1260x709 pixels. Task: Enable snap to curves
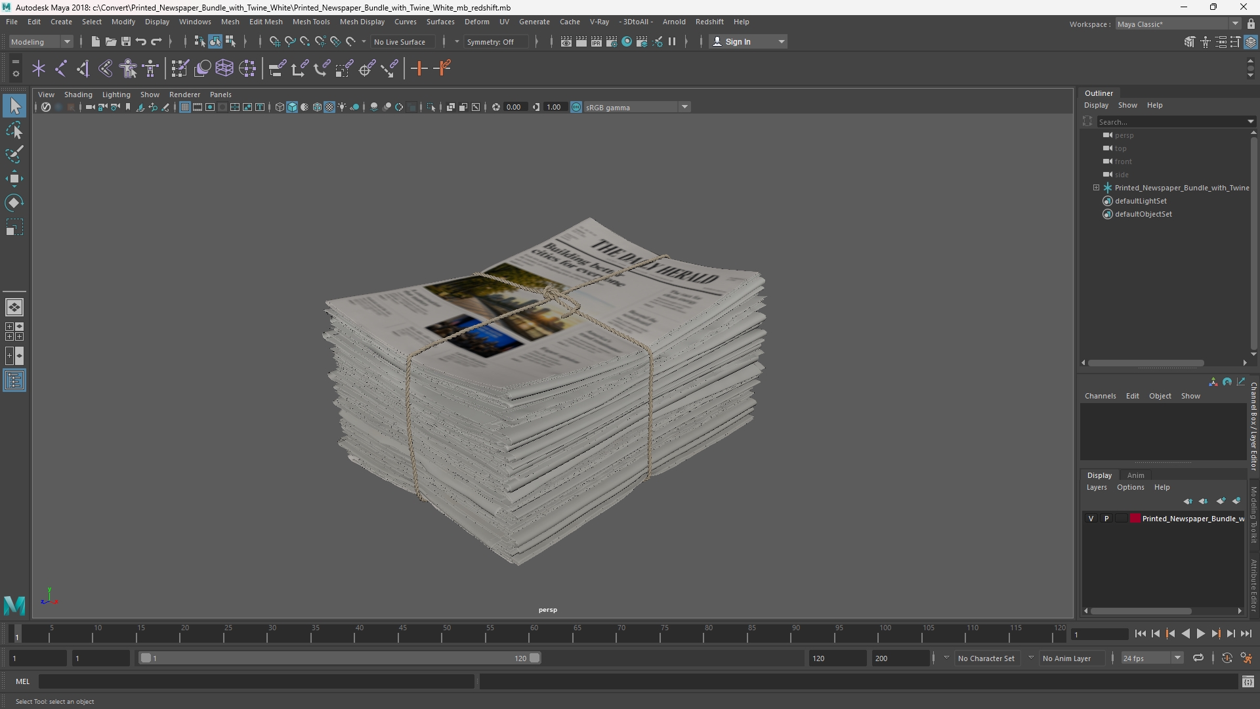pyautogui.click(x=289, y=41)
